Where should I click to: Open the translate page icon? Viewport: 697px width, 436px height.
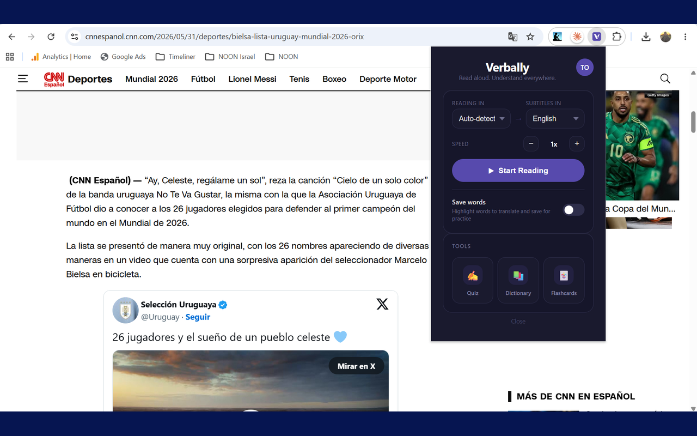click(x=512, y=37)
